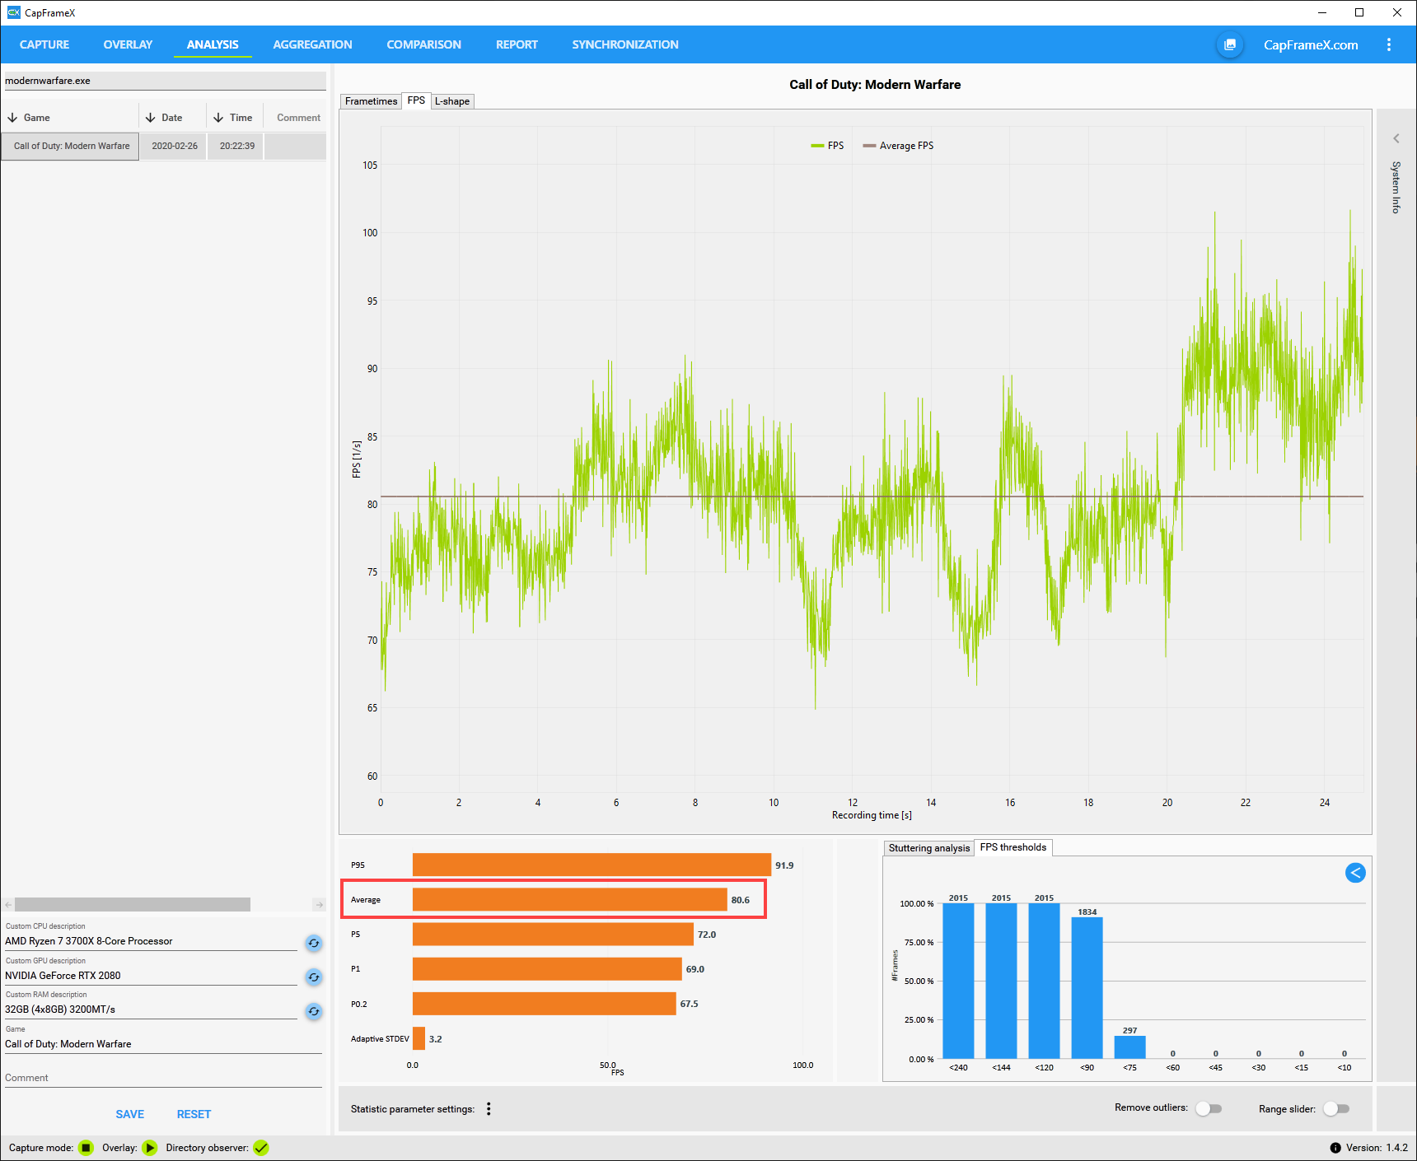Screen dimensions: 1417x1161
Task: Click the SAVE button
Action: (x=129, y=1114)
